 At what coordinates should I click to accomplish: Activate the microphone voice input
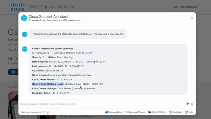pyautogui.click(x=192, y=104)
